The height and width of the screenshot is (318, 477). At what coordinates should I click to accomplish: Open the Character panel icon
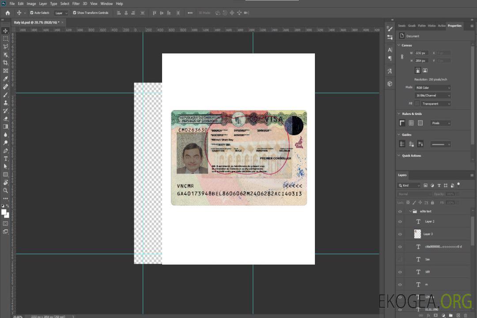(390, 49)
